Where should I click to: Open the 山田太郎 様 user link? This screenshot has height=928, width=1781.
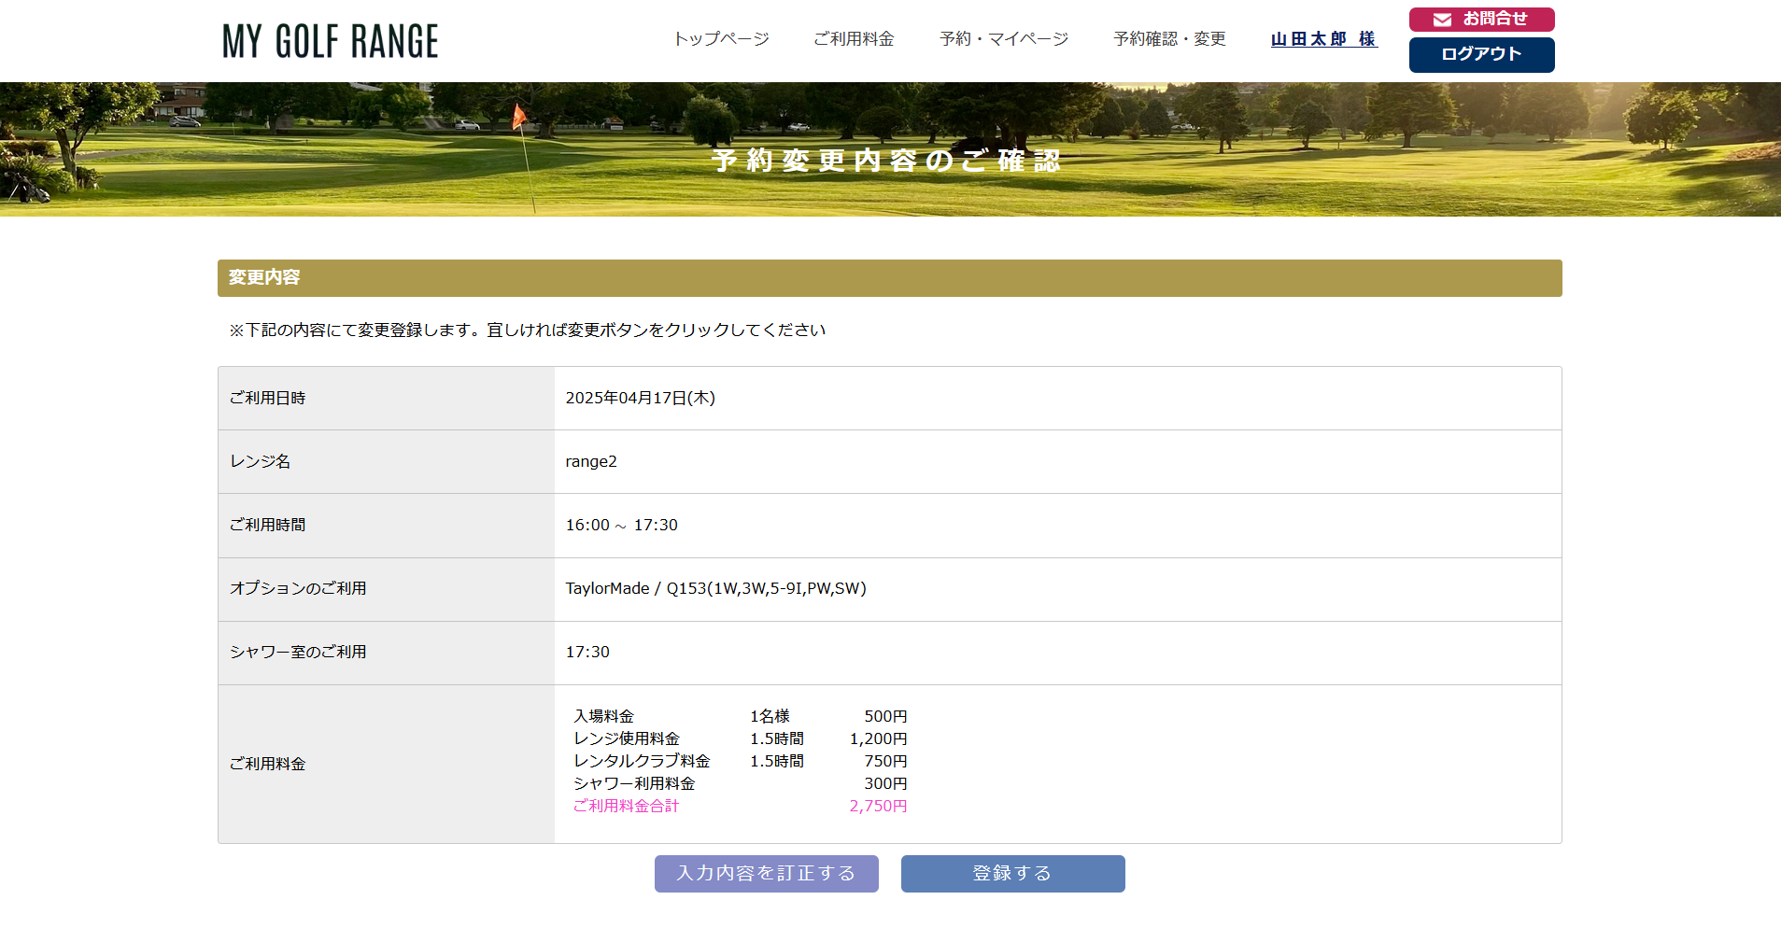(x=1323, y=39)
